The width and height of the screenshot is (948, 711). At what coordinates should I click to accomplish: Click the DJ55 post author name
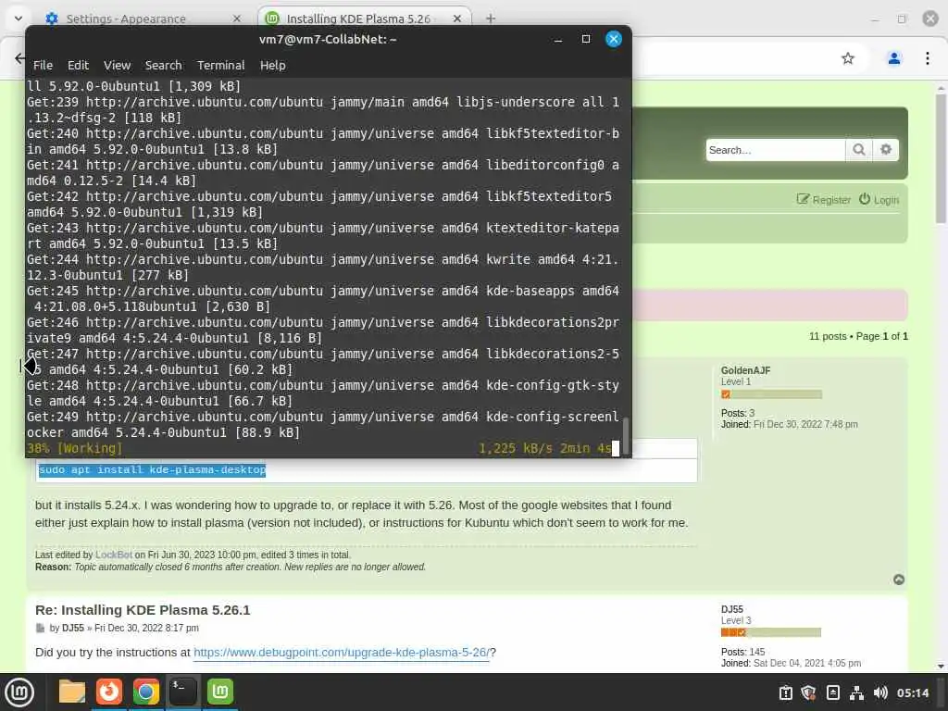point(72,628)
